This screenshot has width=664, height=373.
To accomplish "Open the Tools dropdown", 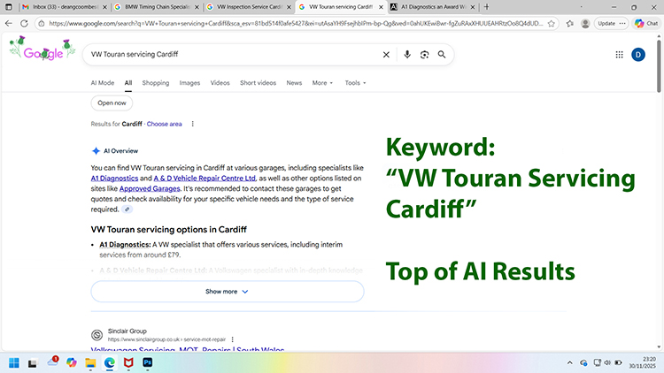I will [355, 83].
